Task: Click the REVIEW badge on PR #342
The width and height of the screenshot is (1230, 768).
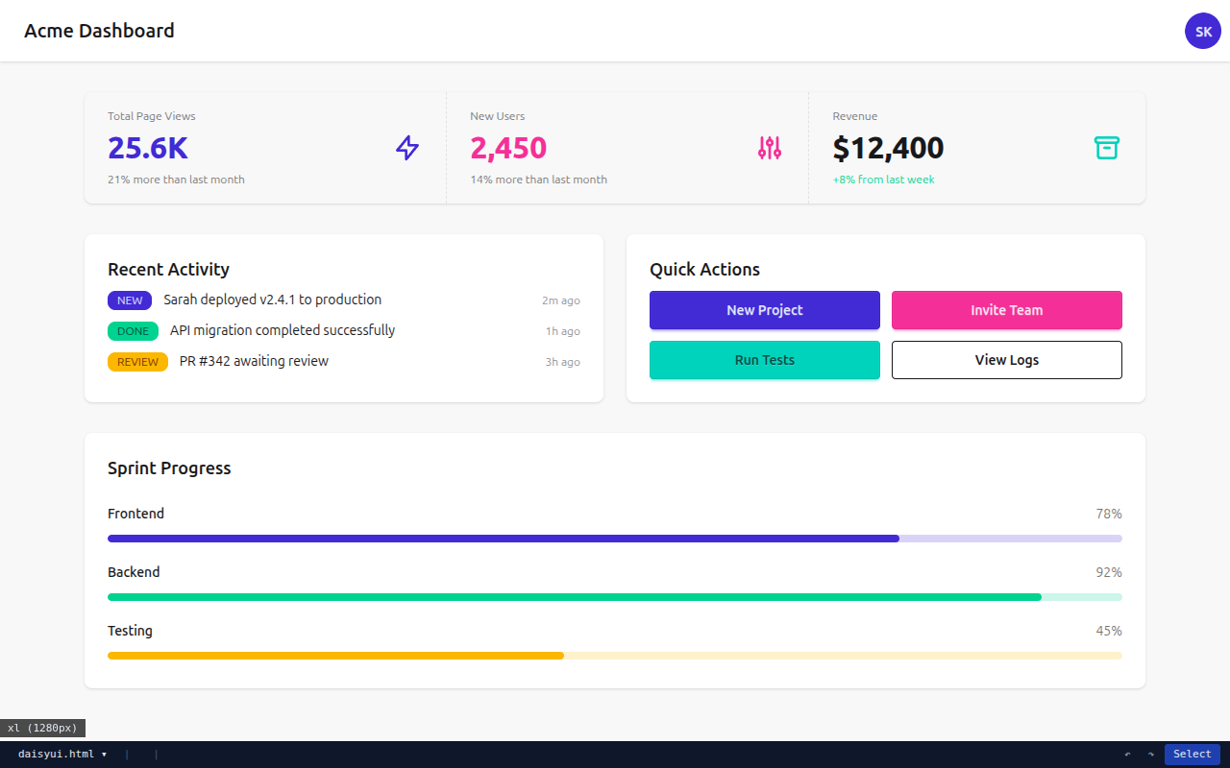Action: click(137, 362)
